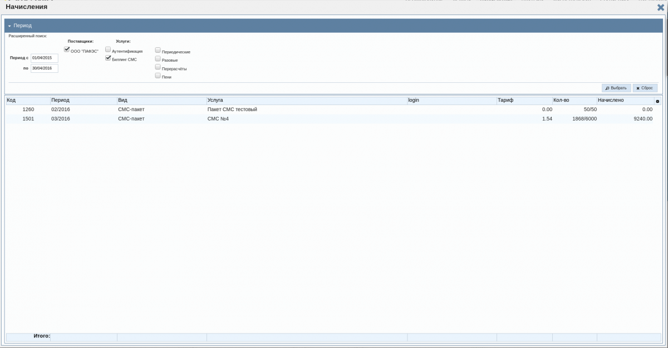Toggle the Пени checkbox
Viewport: 668px width, 348px height.
pos(158,76)
